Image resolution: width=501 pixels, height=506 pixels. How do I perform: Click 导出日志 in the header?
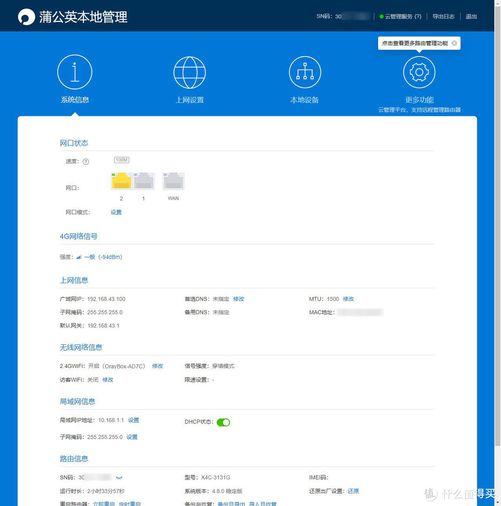click(443, 17)
